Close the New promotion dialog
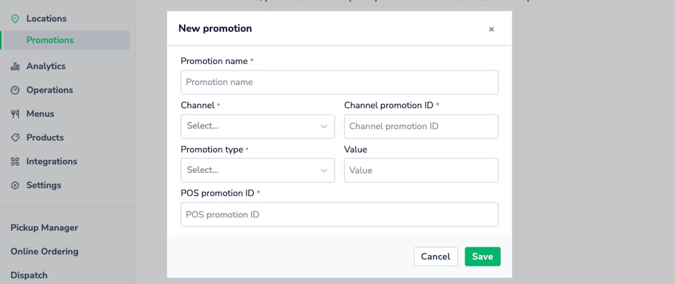Screen dimensions: 675x284 coord(491,29)
